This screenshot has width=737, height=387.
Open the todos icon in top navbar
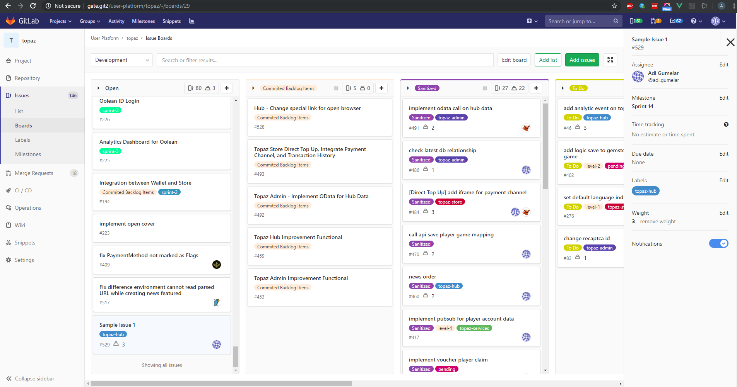point(676,21)
